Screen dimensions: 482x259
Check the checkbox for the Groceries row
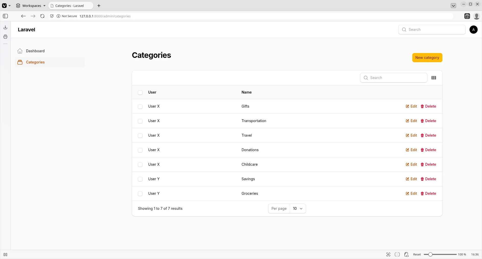(x=140, y=194)
